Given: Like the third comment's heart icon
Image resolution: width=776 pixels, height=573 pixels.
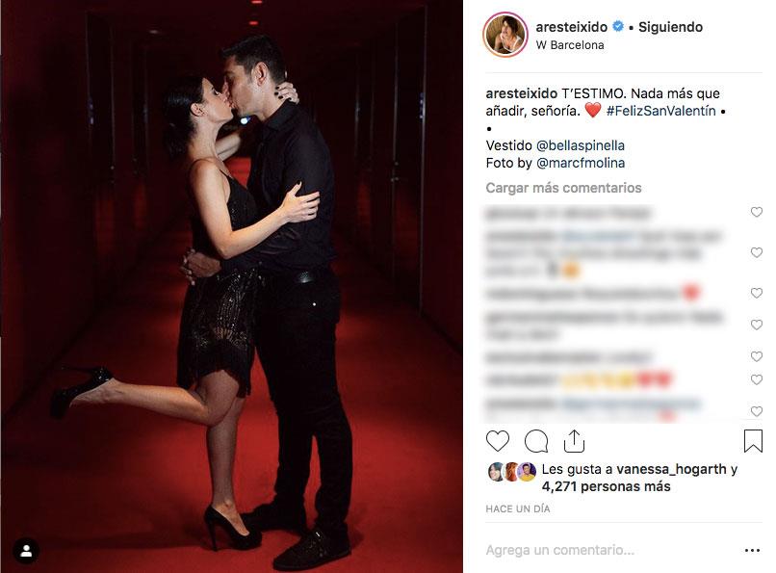Looking at the screenshot, I should tap(756, 293).
